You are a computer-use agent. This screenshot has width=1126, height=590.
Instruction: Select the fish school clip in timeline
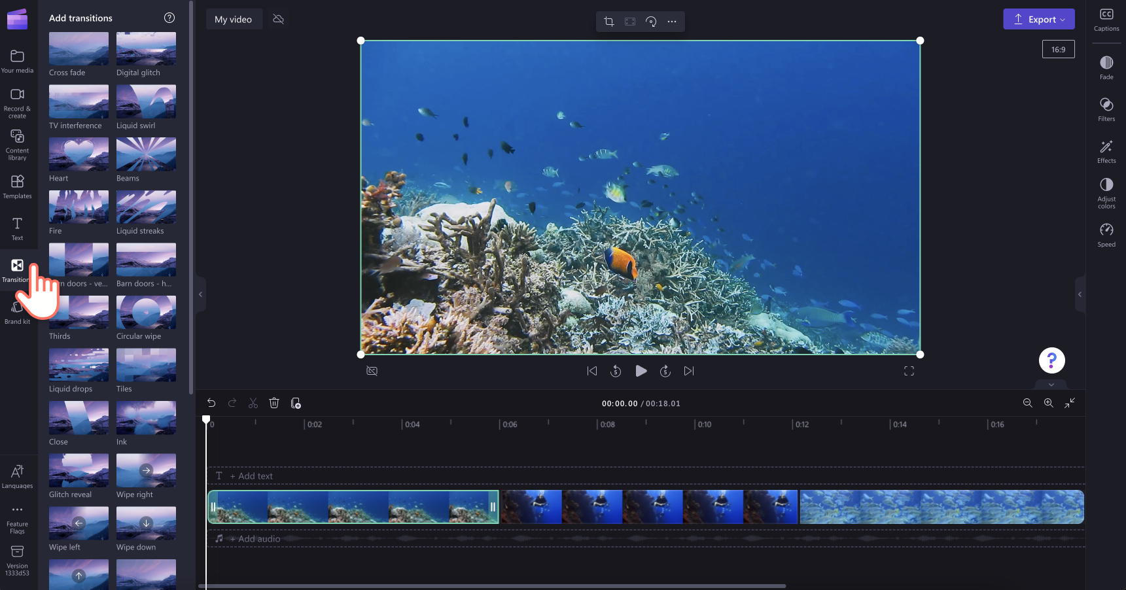(x=942, y=507)
